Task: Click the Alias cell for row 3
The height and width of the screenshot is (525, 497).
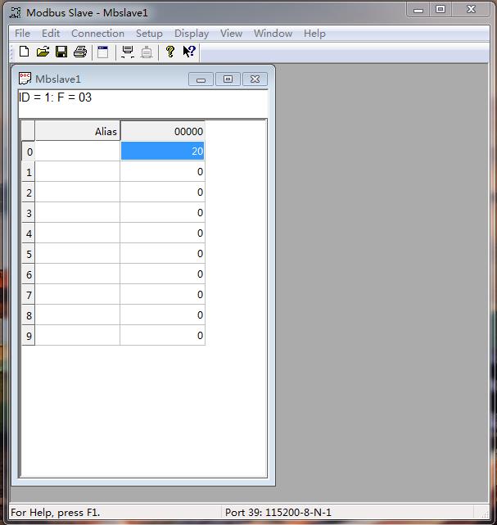Action: (x=78, y=213)
